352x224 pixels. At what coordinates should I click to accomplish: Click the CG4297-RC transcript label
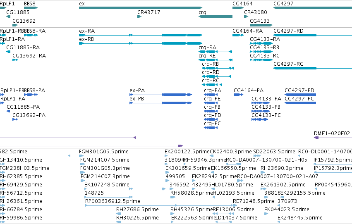(288, 64)
